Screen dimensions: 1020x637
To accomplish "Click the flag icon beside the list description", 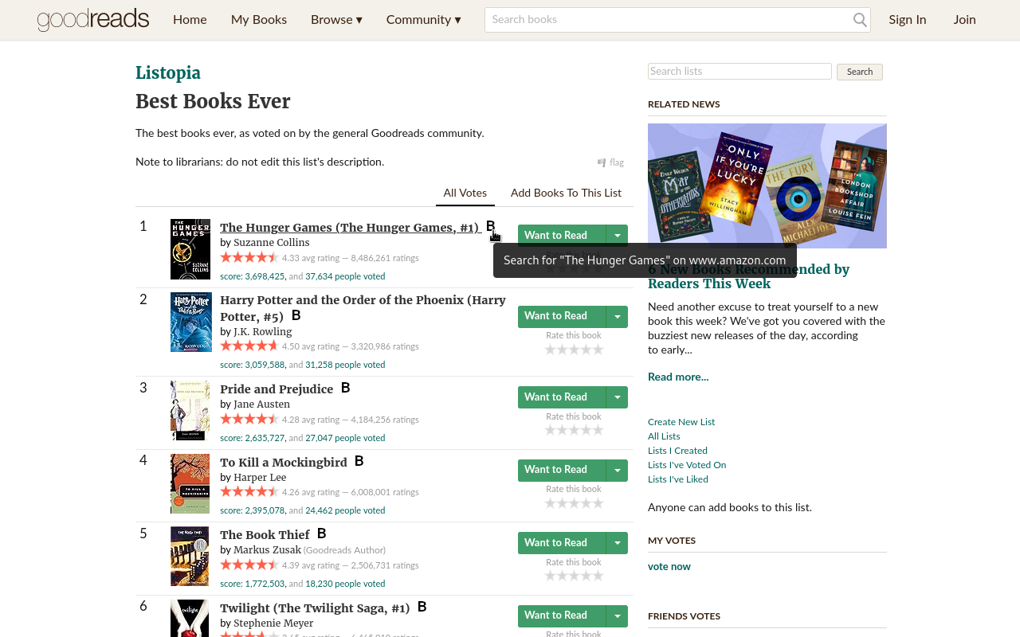I will 602,162.
